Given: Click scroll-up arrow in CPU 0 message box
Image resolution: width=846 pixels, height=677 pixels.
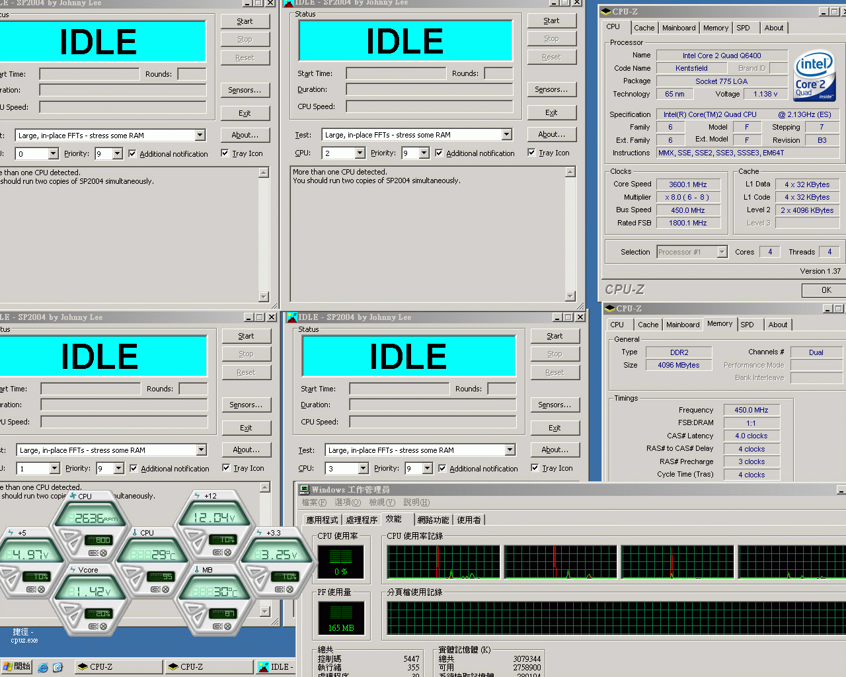Looking at the screenshot, I should (264, 173).
